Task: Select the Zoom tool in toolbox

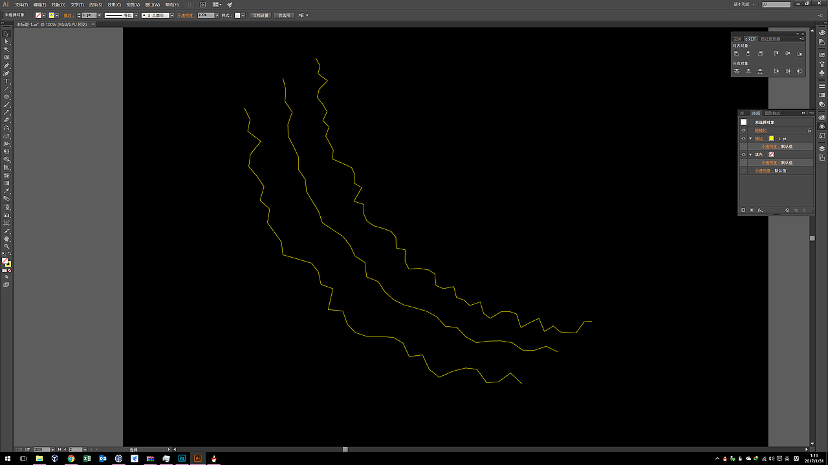Action: click(6, 246)
